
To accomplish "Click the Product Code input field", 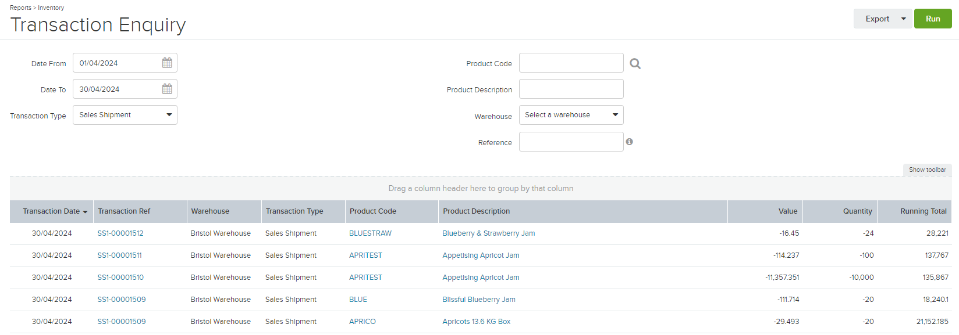I will coord(571,63).
